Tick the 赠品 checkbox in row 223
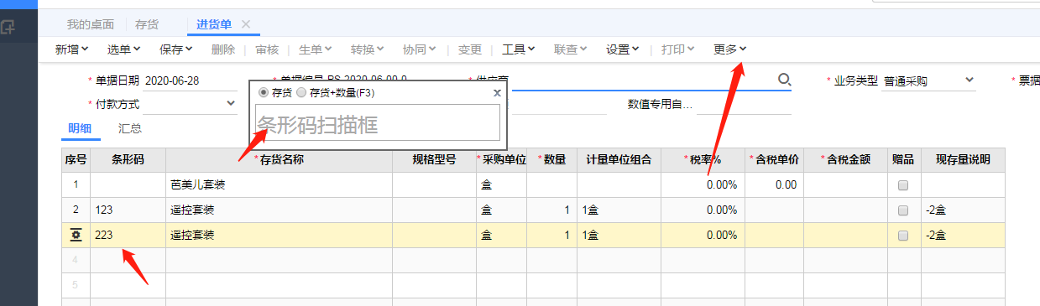The width and height of the screenshot is (1040, 306). pyautogui.click(x=903, y=236)
